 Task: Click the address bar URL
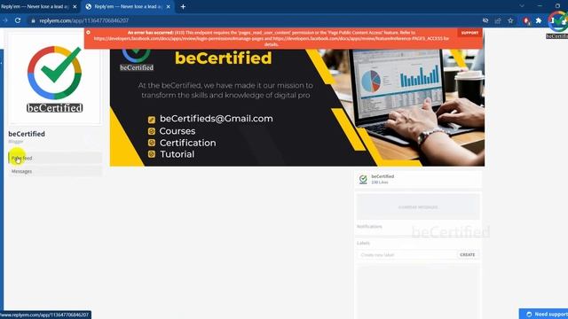[84, 21]
